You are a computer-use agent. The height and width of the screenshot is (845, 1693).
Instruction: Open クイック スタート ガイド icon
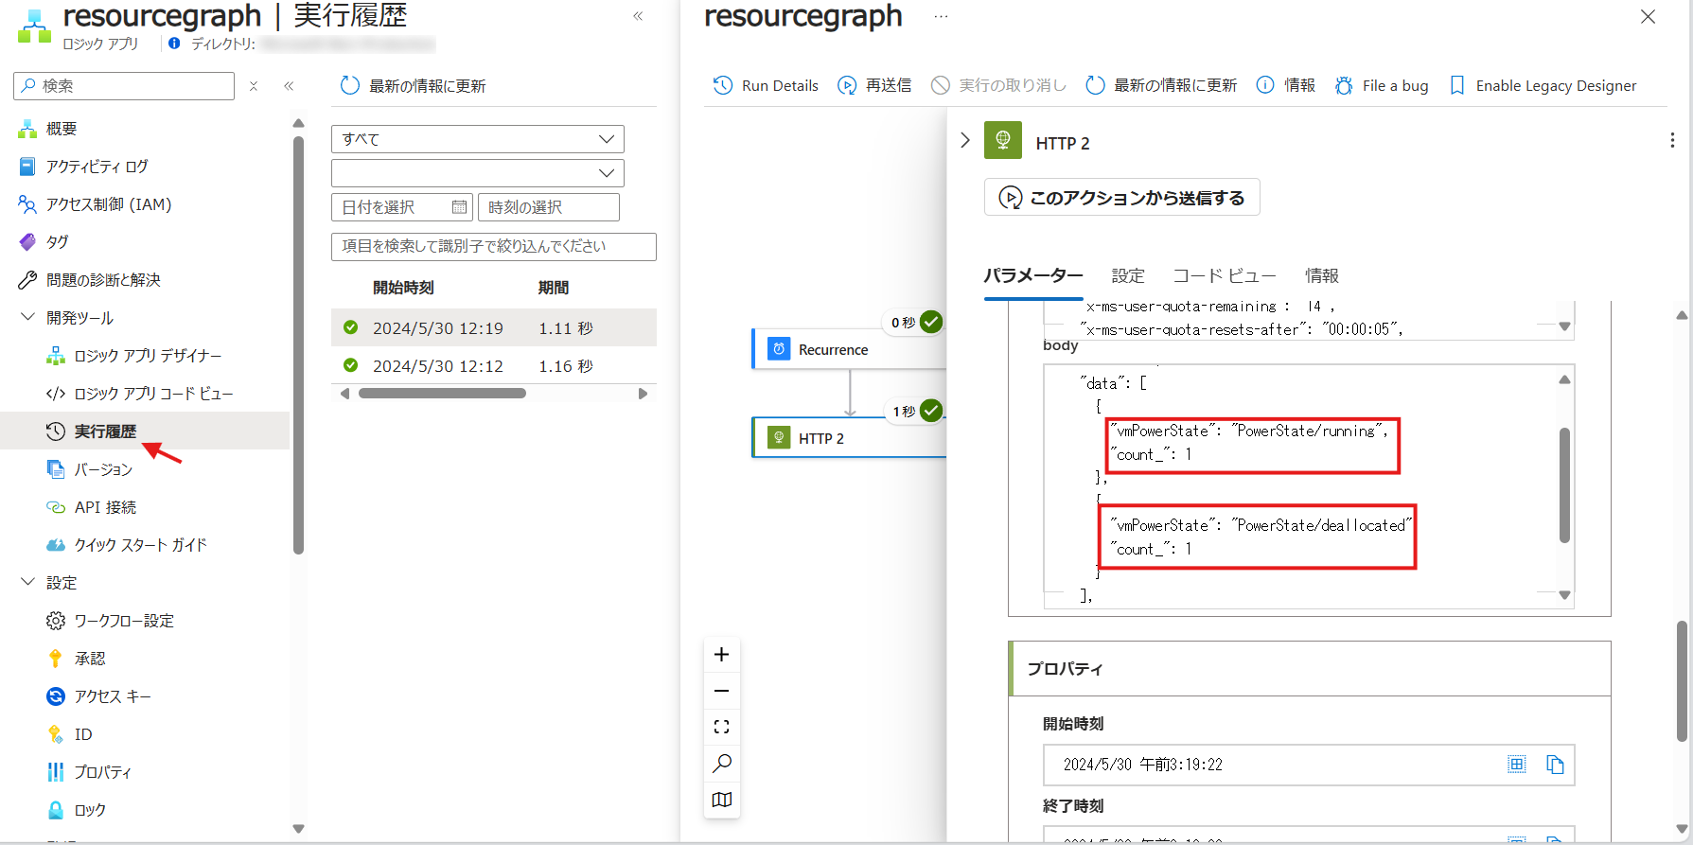point(56,545)
